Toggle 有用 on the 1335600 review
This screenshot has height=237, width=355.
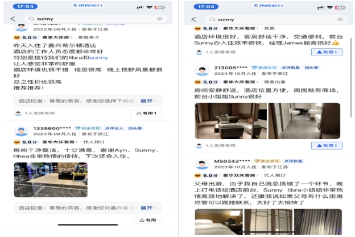[x=148, y=220]
